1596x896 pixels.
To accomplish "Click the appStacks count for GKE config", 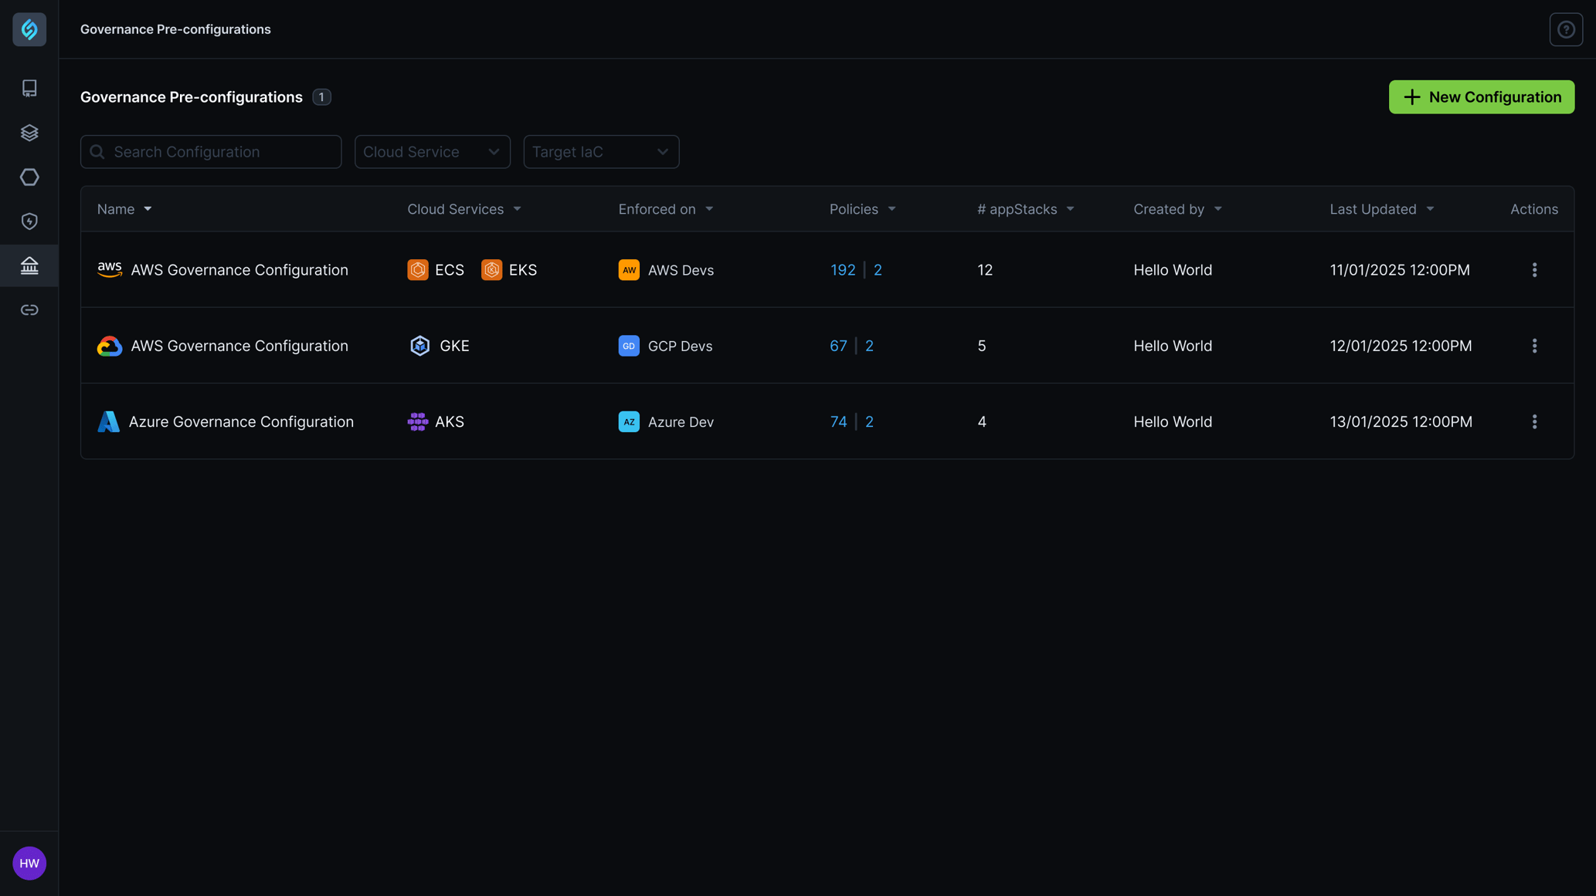I will [981, 345].
